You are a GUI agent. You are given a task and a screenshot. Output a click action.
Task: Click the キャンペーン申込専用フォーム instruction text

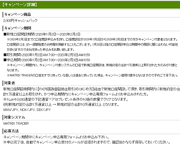click(56, 137)
